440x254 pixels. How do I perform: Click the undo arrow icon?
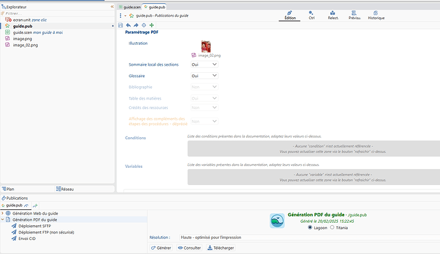[x=128, y=26]
